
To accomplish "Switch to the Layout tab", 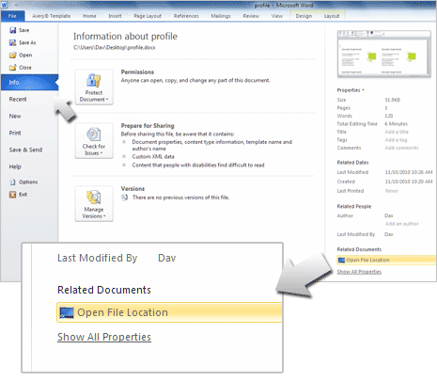I will click(332, 16).
